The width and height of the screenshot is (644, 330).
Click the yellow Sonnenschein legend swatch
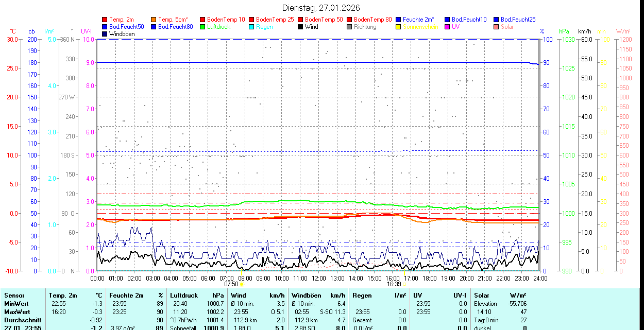pos(398,27)
